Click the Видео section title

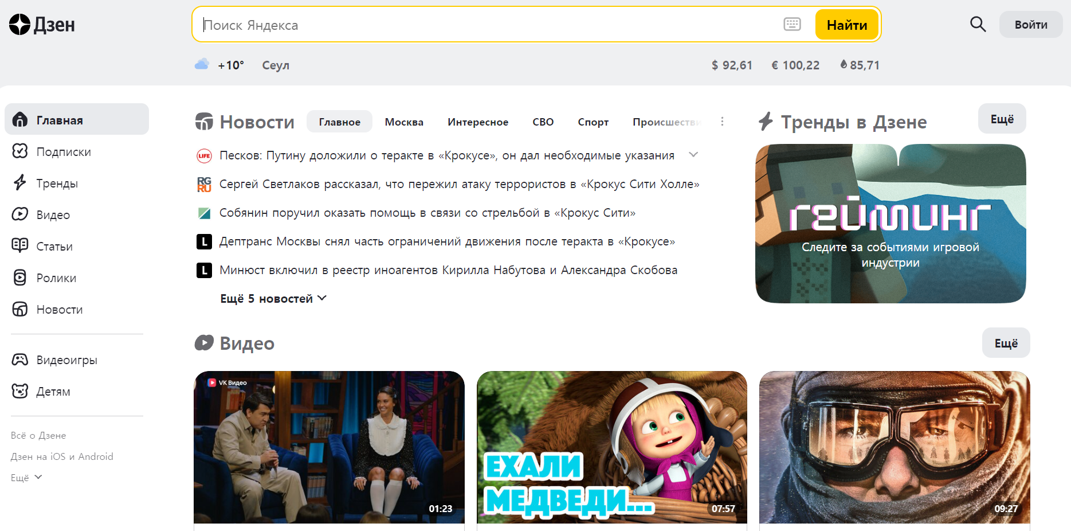pyautogui.click(x=247, y=343)
